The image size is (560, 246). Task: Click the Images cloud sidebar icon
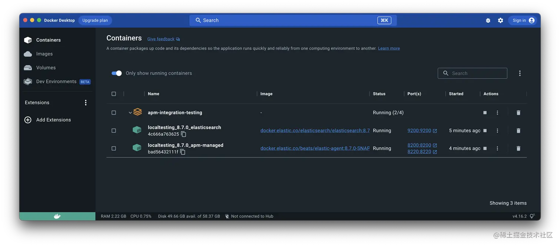(28, 54)
